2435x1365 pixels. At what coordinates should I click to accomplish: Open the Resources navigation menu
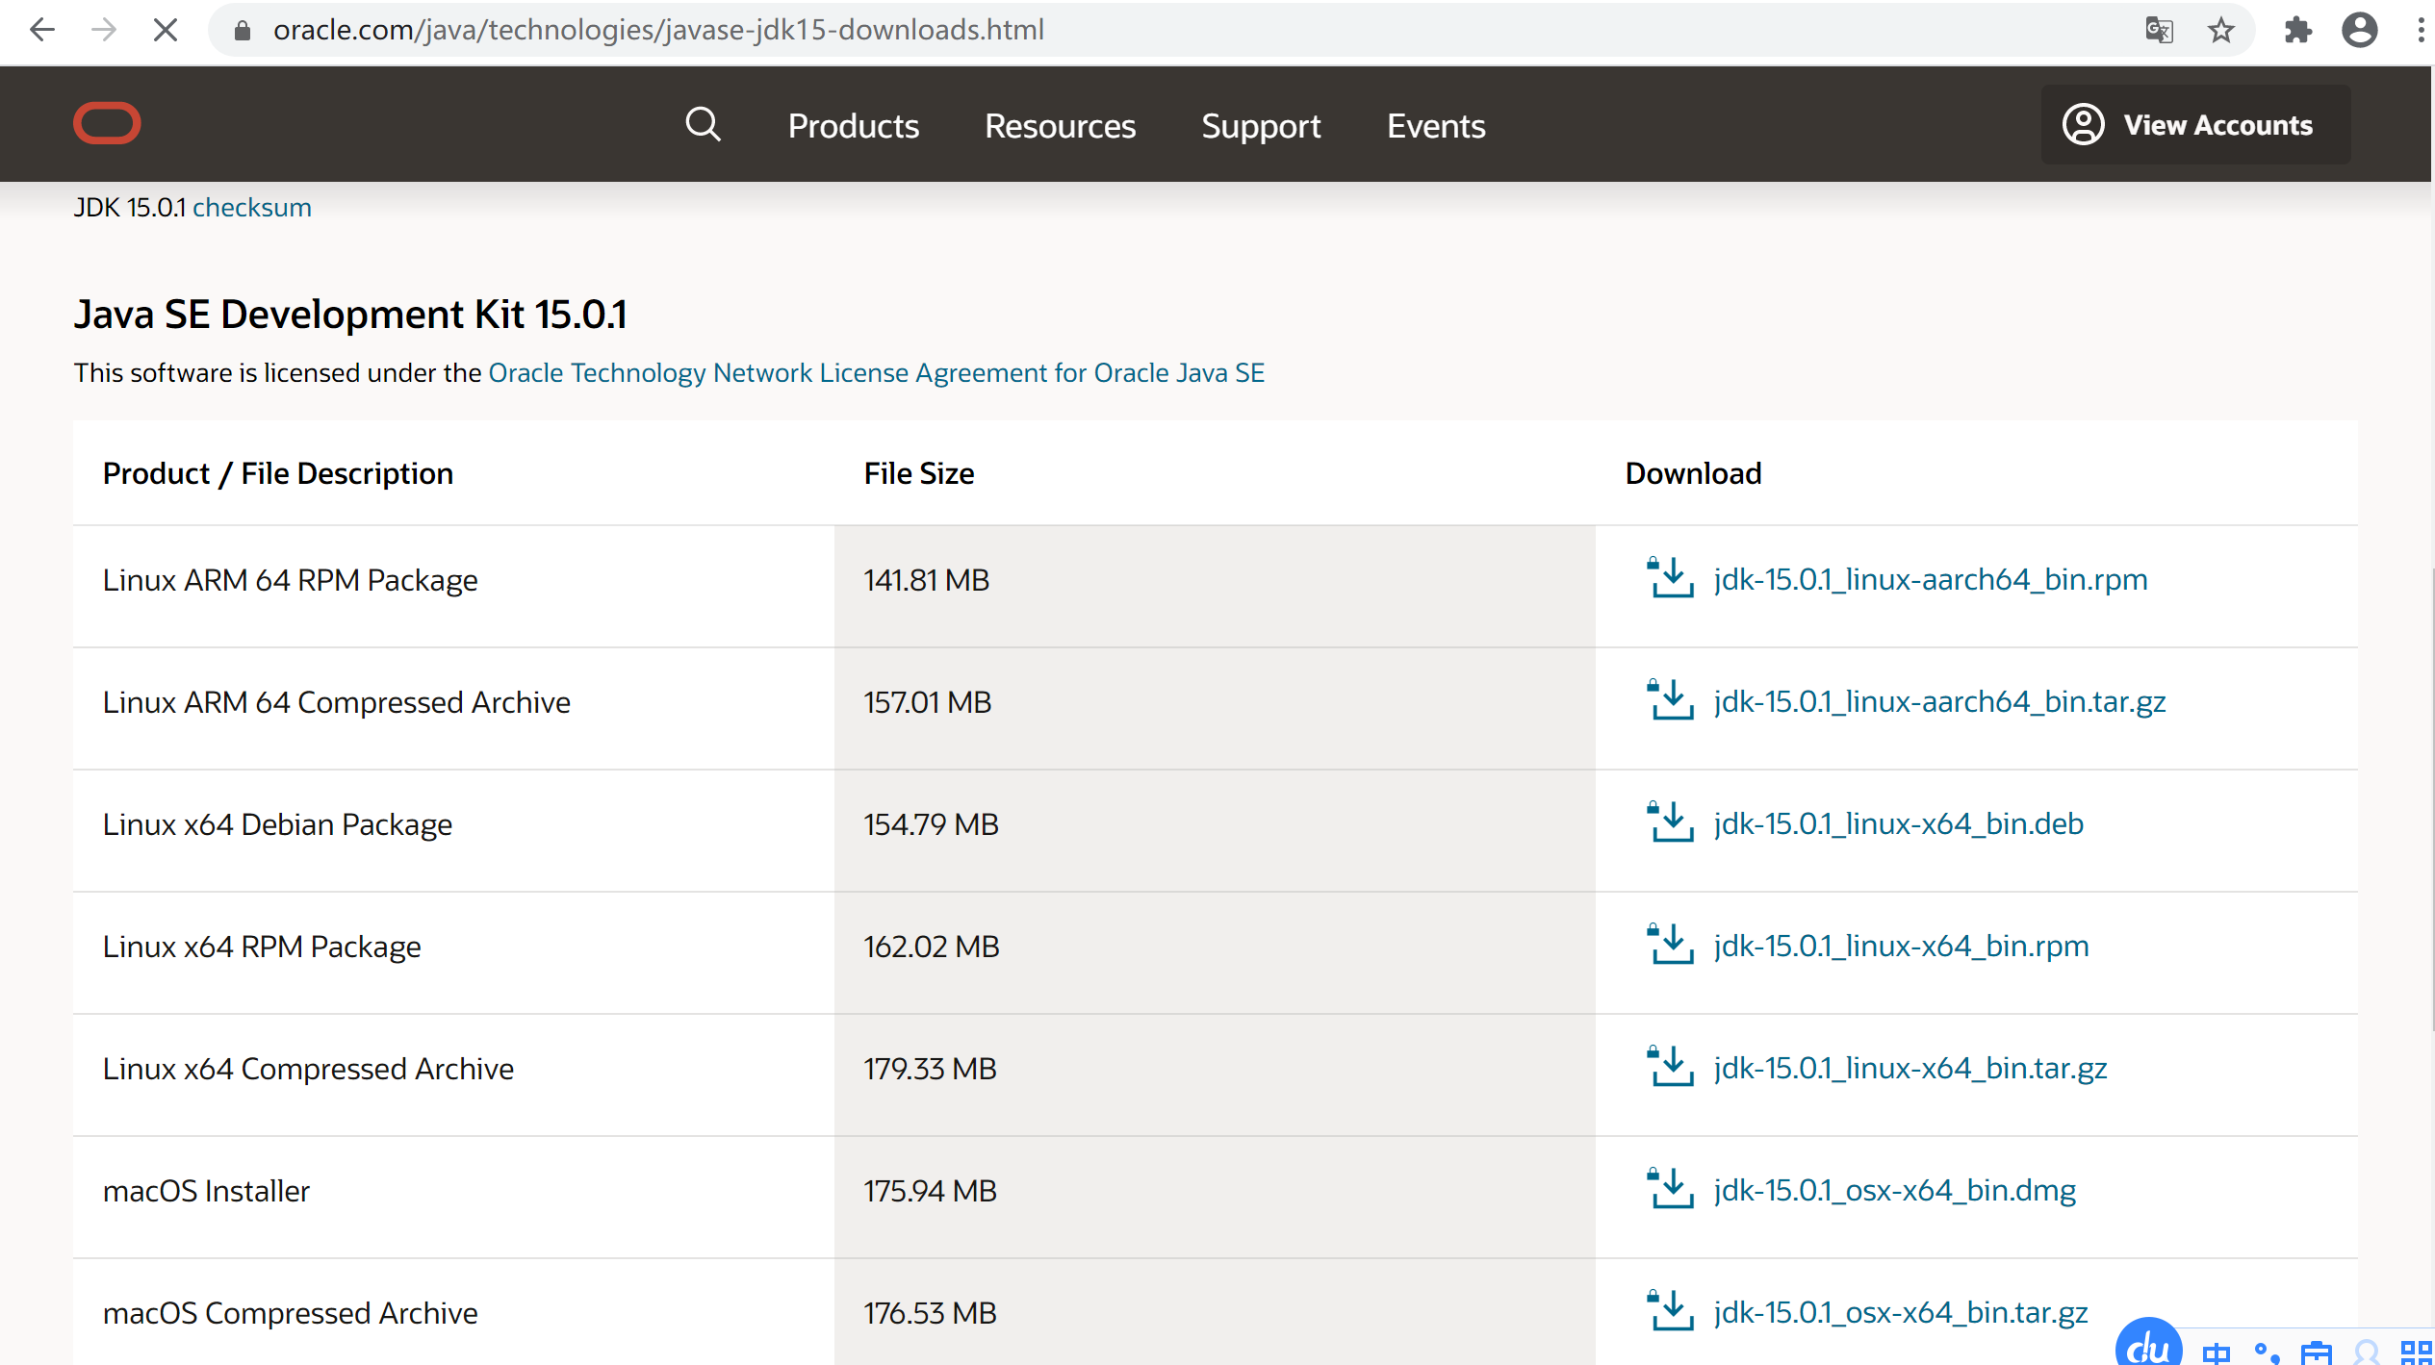[x=1060, y=126]
